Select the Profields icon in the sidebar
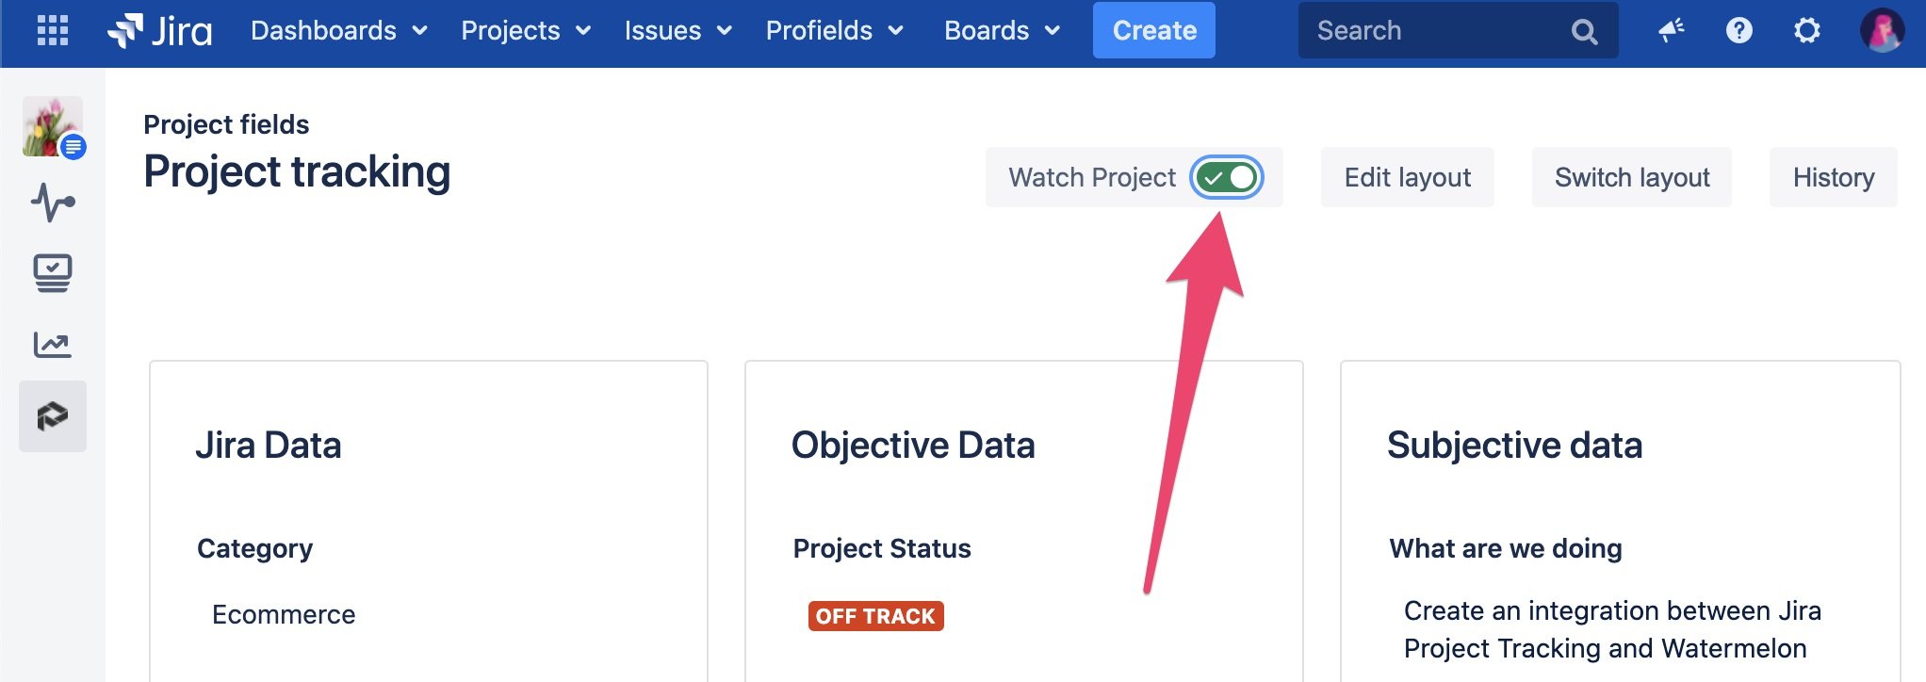This screenshot has height=682, width=1926. click(54, 414)
